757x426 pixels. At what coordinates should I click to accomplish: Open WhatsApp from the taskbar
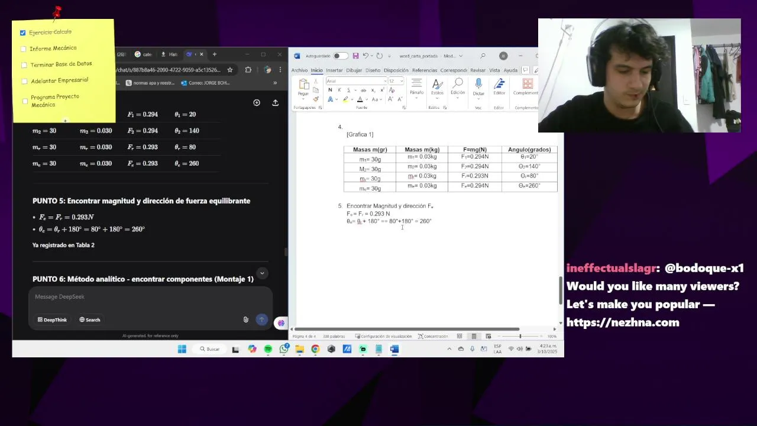[x=284, y=349]
